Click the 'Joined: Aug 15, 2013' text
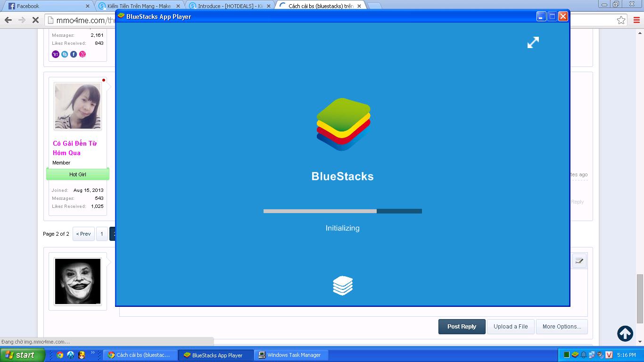Image resolution: width=644 pixels, height=362 pixels. coord(78,190)
